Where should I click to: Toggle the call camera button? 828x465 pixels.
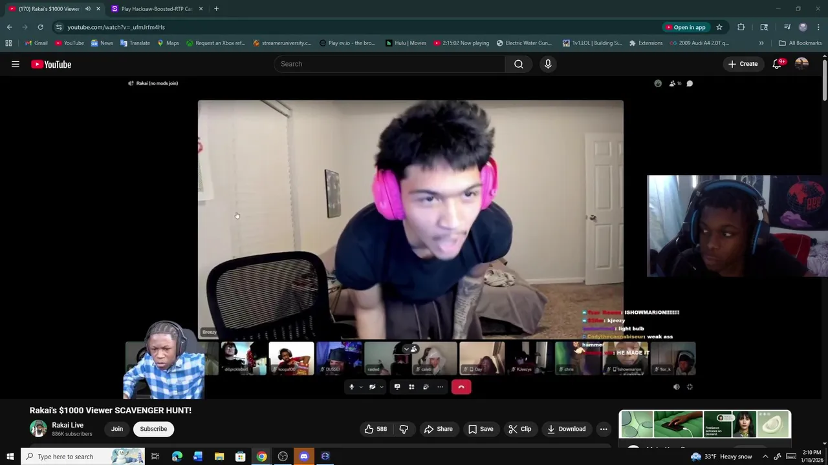[372, 387]
